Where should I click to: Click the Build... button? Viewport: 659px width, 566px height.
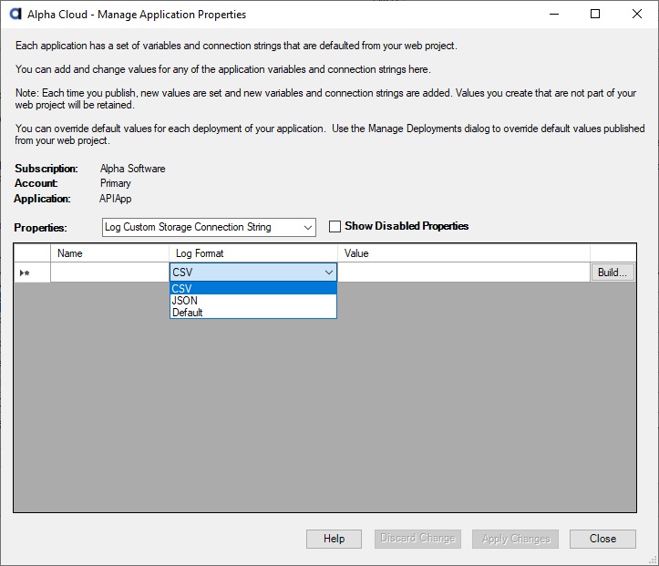613,273
